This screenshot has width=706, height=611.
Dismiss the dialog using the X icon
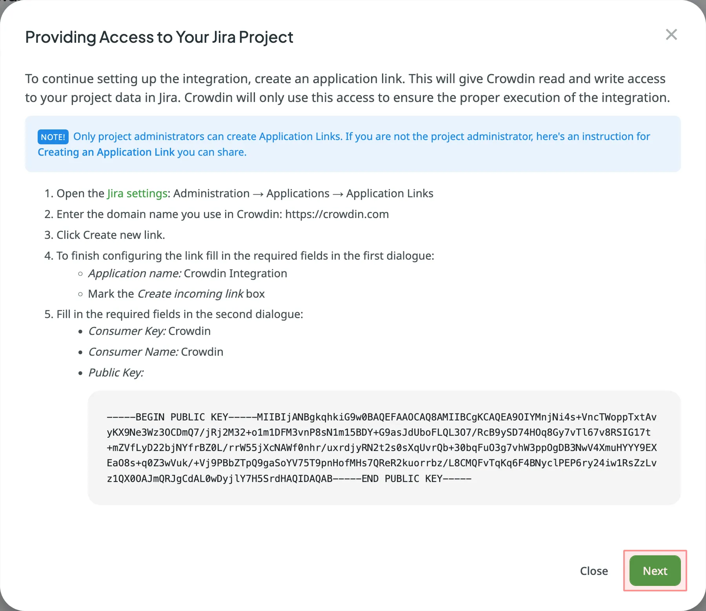pyautogui.click(x=671, y=35)
